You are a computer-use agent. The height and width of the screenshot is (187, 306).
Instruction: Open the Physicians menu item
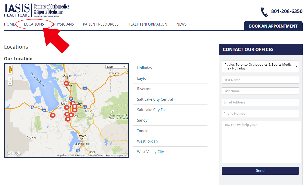pos(64,24)
